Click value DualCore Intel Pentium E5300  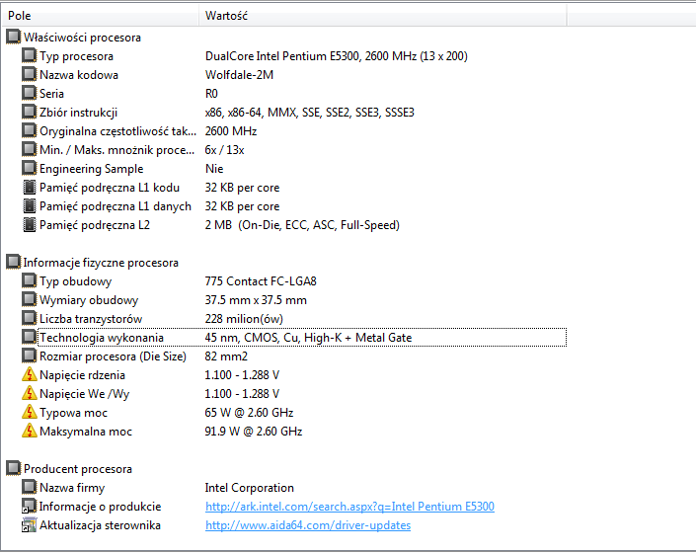[x=336, y=56]
